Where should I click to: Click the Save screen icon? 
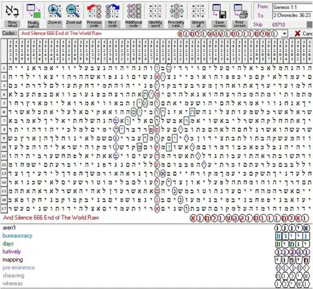point(220,11)
